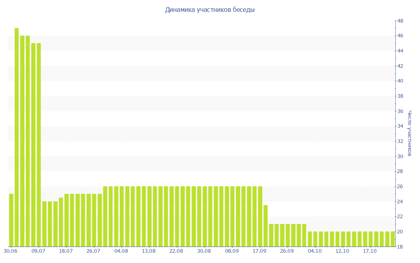
Task: Select the y-axis value 18 at bottom
Action: pyautogui.click(x=400, y=247)
